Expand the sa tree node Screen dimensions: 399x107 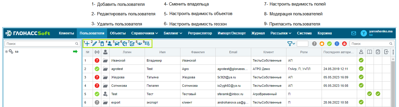click(6, 51)
